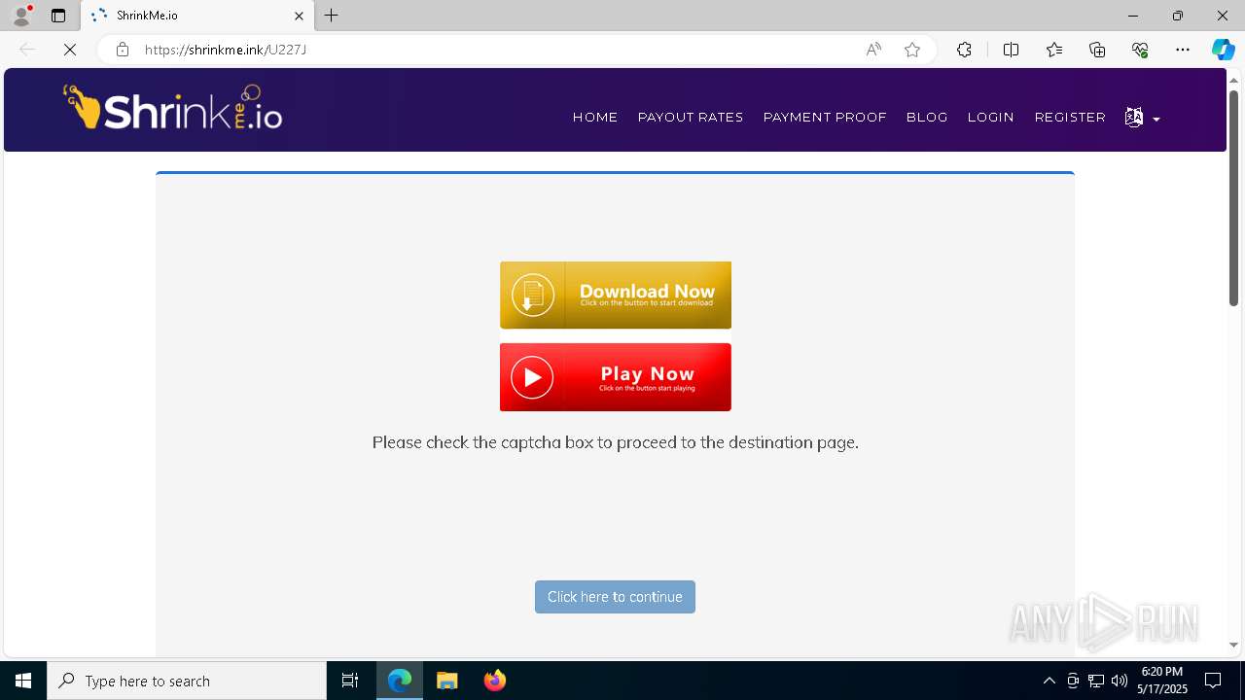Open the browser profile icon
Viewport: 1245px width, 700px height.
[x=21, y=16]
